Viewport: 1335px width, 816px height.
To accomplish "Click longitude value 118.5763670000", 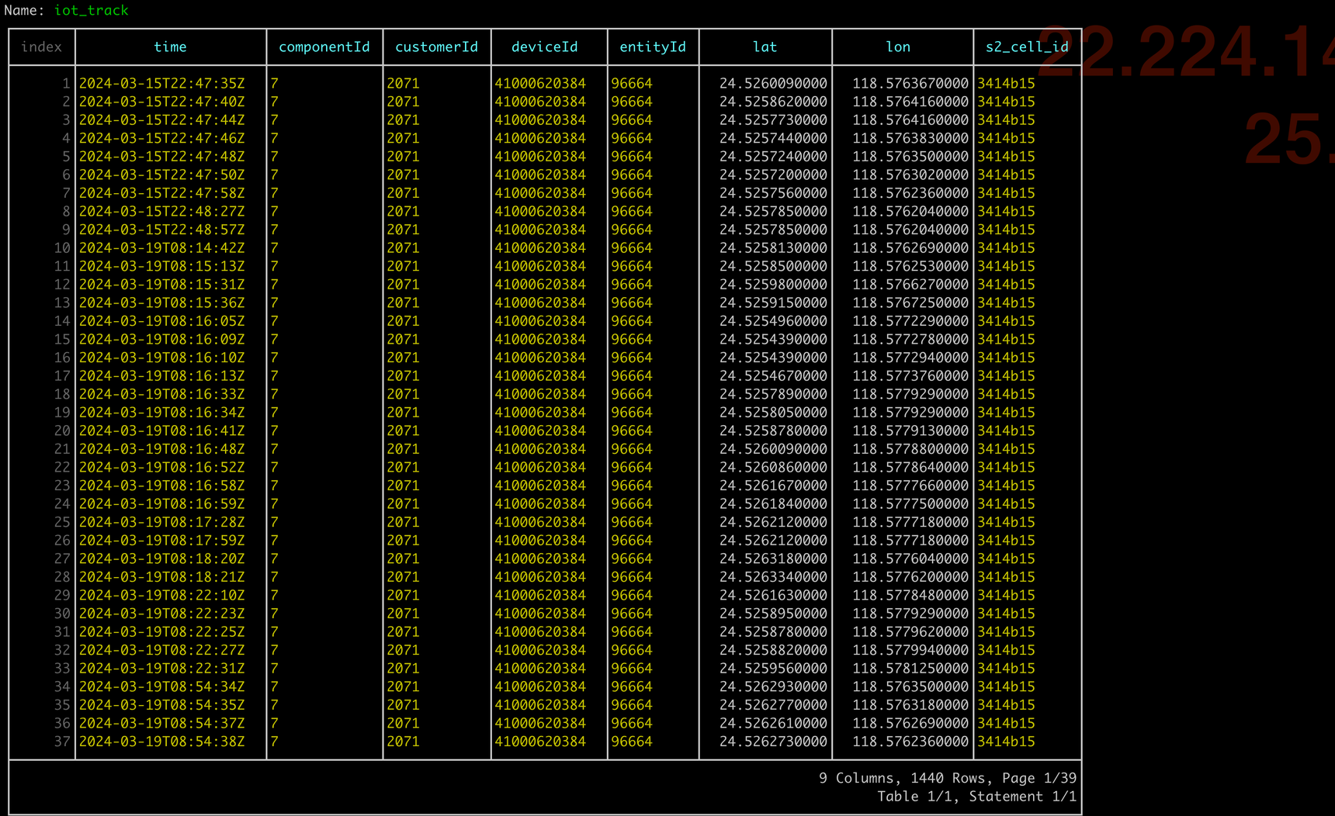I will (x=910, y=83).
